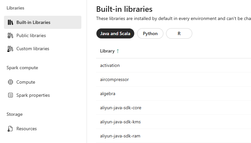Screen dimensions: 251x143
Task: Sort by the Library column header
Action: coord(107,51)
